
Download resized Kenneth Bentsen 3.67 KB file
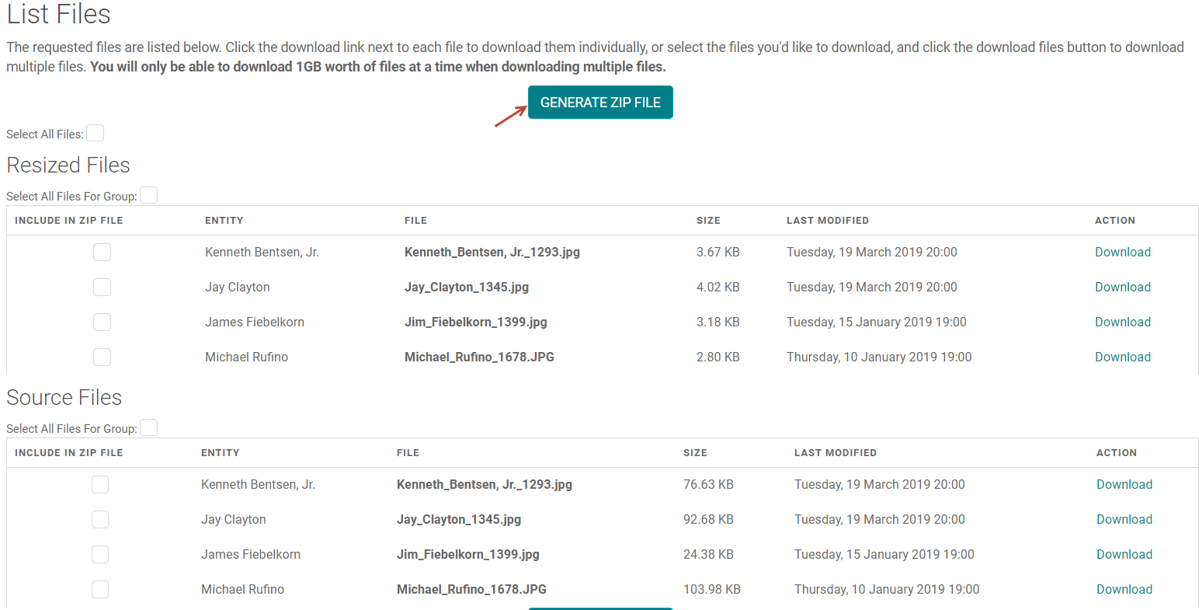pyautogui.click(x=1122, y=253)
